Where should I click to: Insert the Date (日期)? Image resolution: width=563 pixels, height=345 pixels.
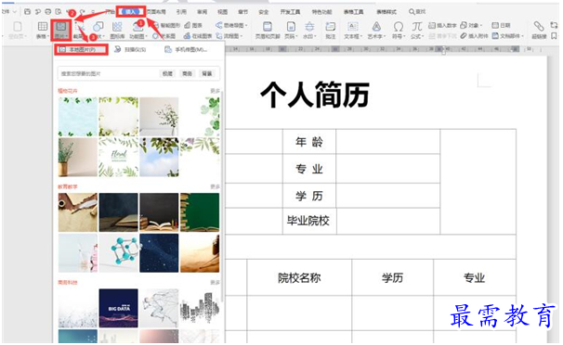coord(501,25)
